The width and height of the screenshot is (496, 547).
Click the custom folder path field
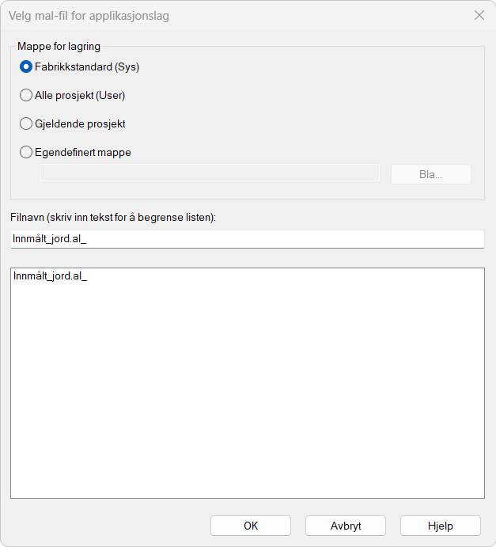[210, 173]
